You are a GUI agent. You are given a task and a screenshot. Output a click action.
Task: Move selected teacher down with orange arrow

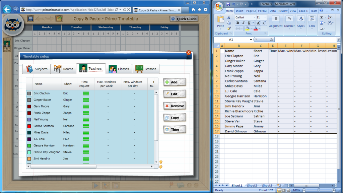[x=161, y=167]
